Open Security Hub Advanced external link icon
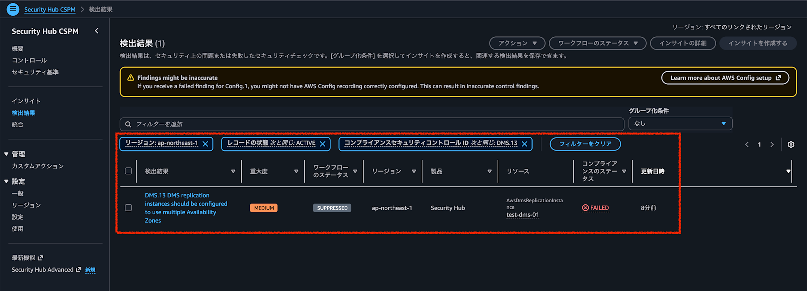The width and height of the screenshot is (807, 291). (79, 270)
